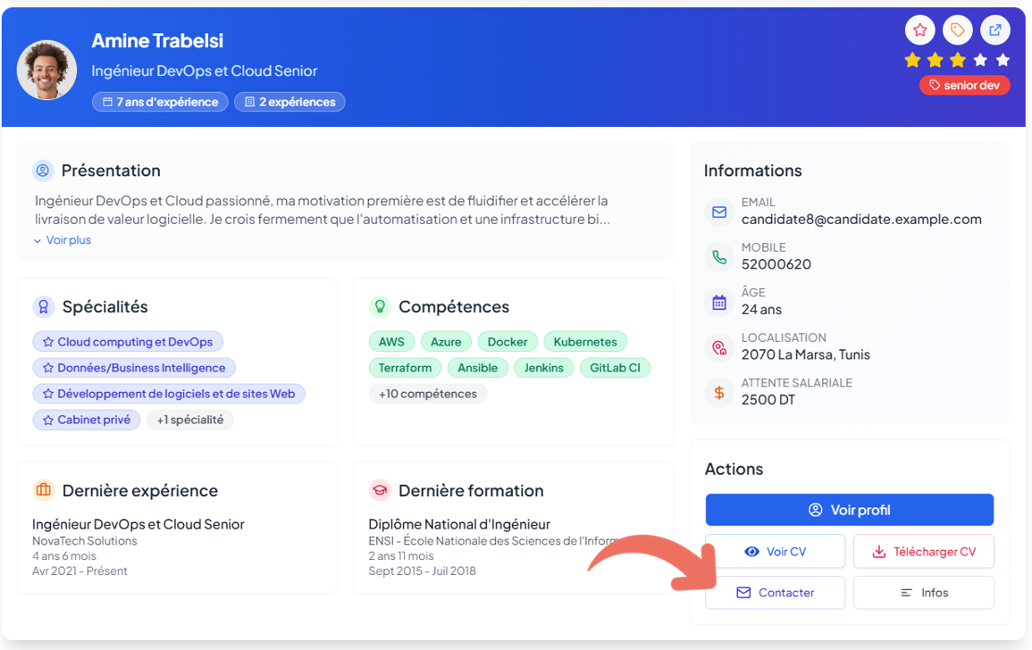Viewport: 1032px width, 650px height.
Task: Click the calendar icon next to Âge
Action: (719, 302)
